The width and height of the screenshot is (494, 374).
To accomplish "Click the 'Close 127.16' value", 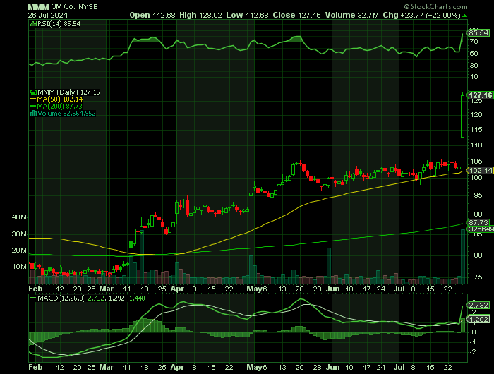I will (x=296, y=15).
